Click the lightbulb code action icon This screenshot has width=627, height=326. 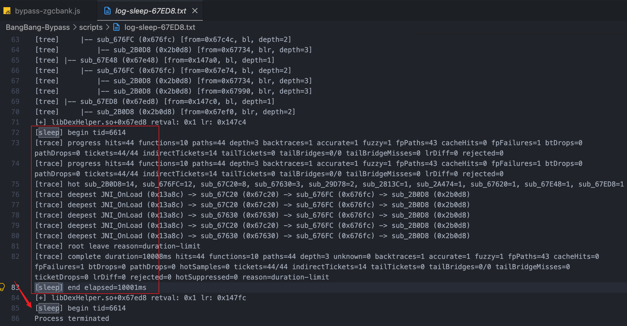point(2,287)
